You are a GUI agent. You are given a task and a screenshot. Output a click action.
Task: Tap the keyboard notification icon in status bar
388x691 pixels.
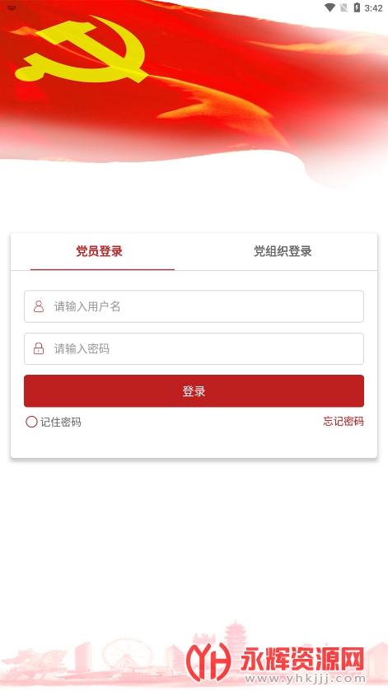pyautogui.click(x=12, y=8)
